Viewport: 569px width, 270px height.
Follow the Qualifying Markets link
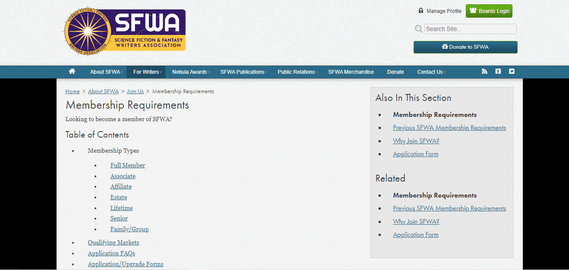coord(113,242)
